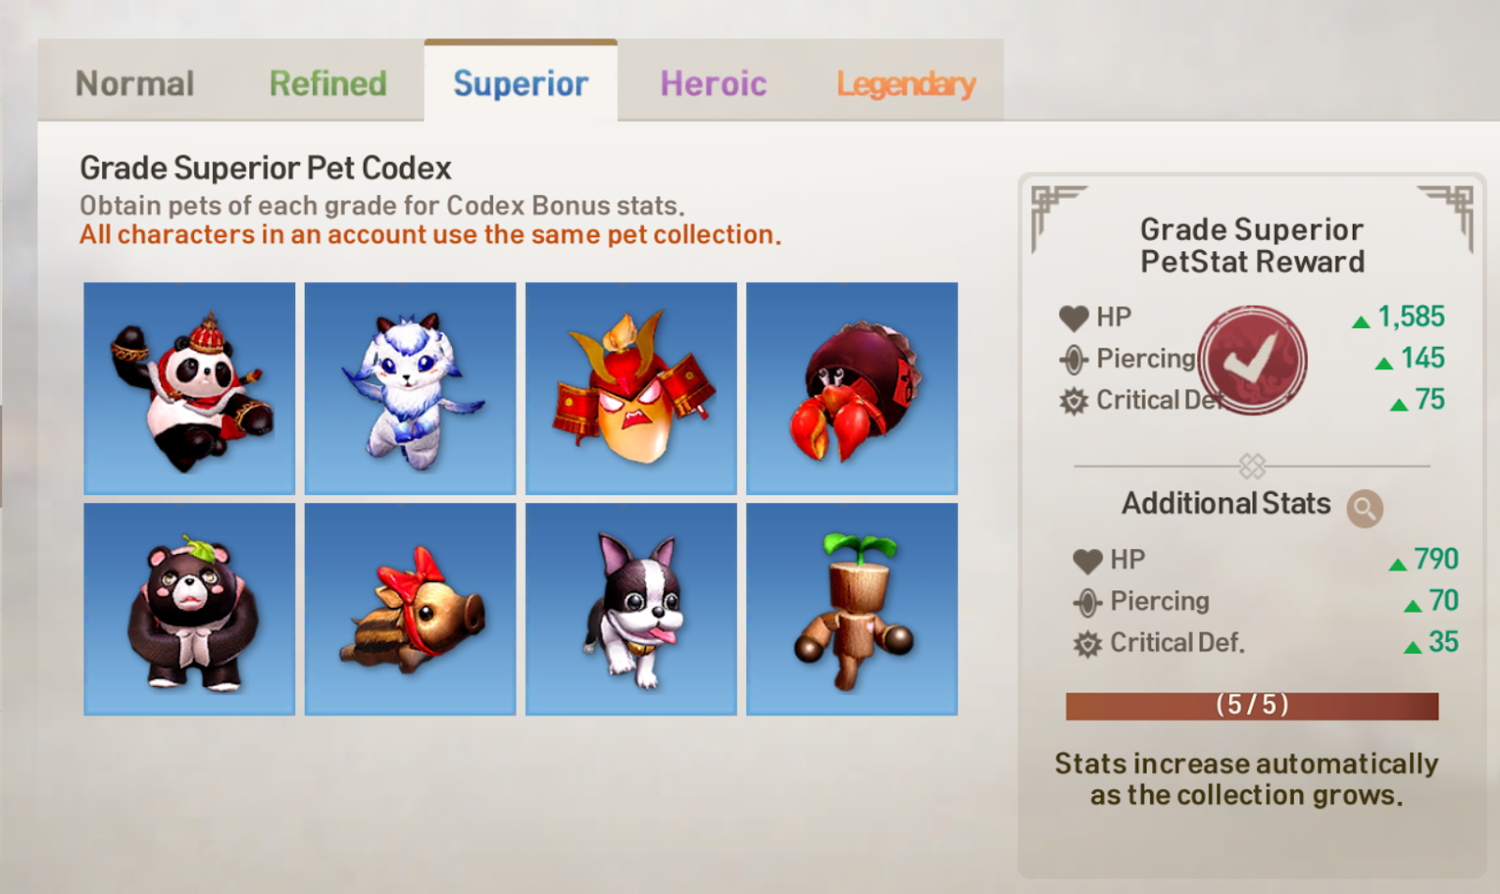Select the samurai helmet pet
Image resolution: width=1500 pixels, height=894 pixels.
(x=631, y=388)
